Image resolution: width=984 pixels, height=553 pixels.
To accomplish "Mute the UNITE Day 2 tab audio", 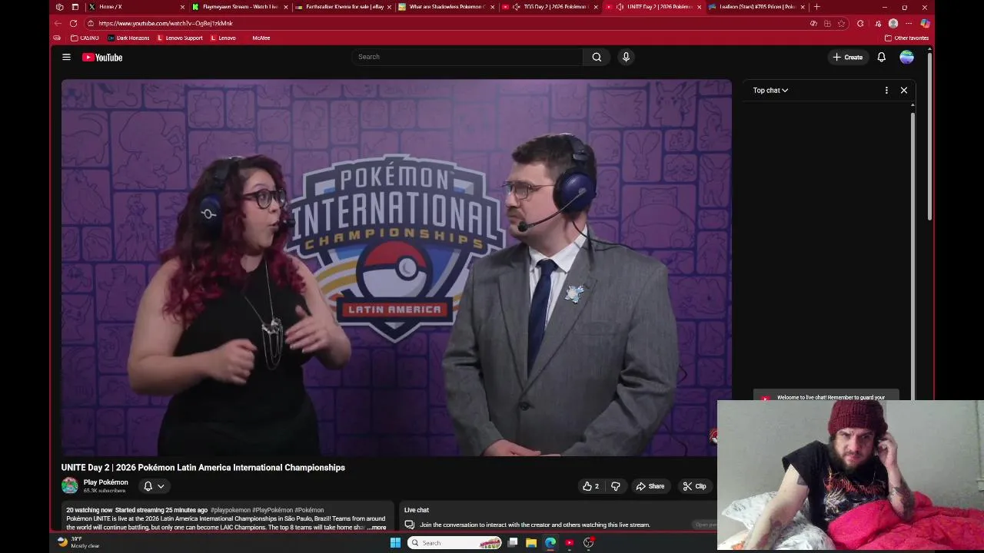I will point(620,7).
